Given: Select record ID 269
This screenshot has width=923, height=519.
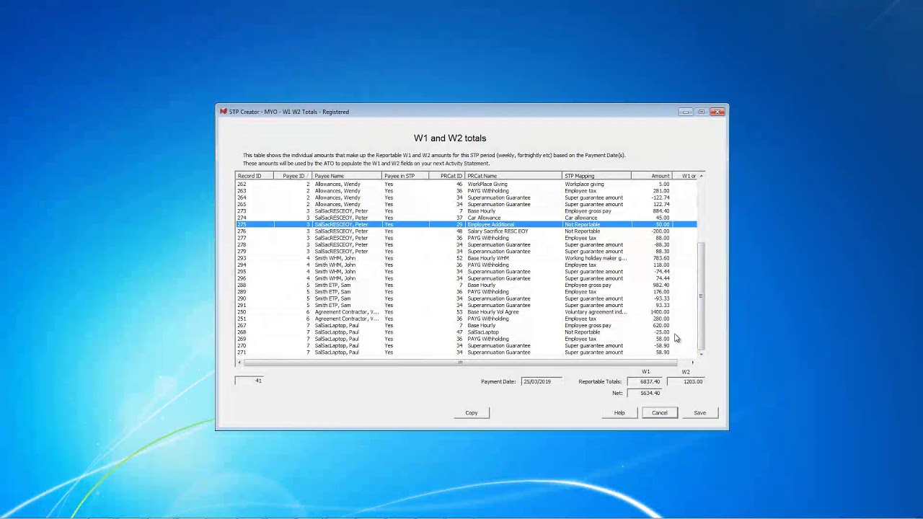Looking at the screenshot, I should (x=242, y=339).
